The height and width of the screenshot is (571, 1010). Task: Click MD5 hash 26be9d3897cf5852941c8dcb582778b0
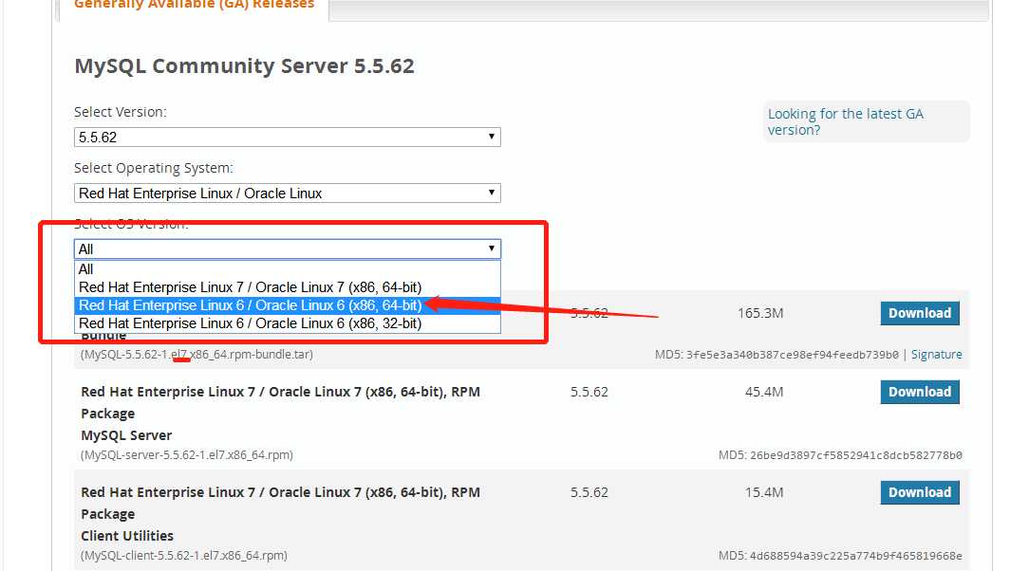click(856, 455)
